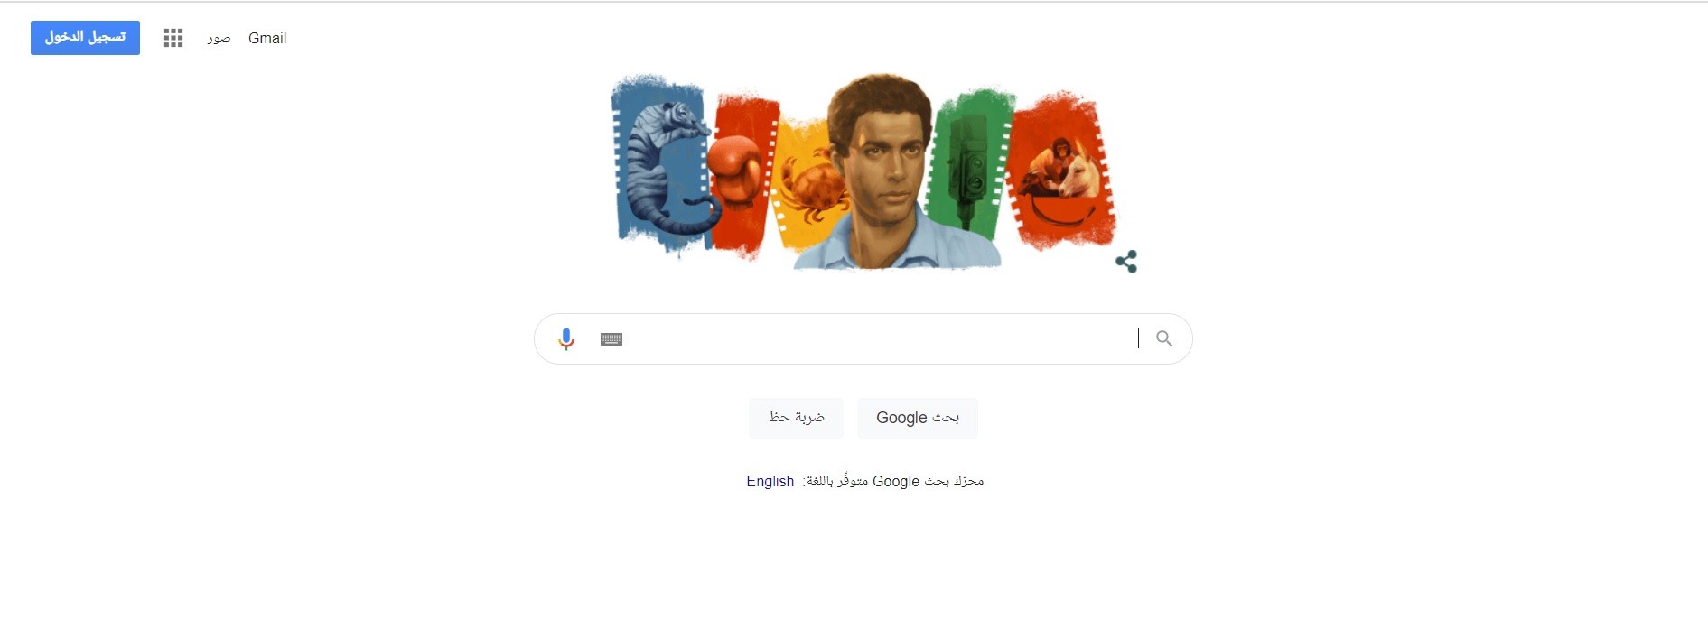Click the ضربة حظ lucky button
The width and height of the screenshot is (1708, 619).
[x=796, y=418]
